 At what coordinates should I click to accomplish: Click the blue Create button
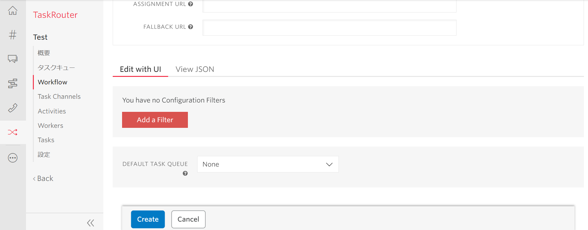coord(148,219)
